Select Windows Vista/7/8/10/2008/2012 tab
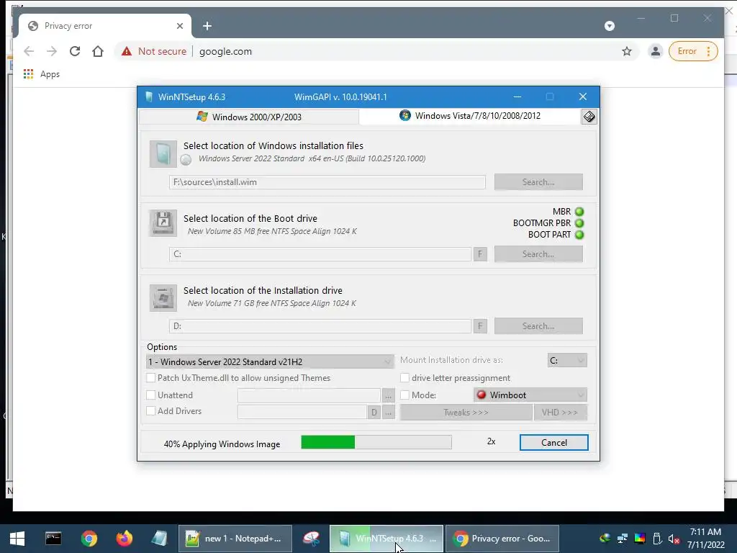 (x=470, y=116)
